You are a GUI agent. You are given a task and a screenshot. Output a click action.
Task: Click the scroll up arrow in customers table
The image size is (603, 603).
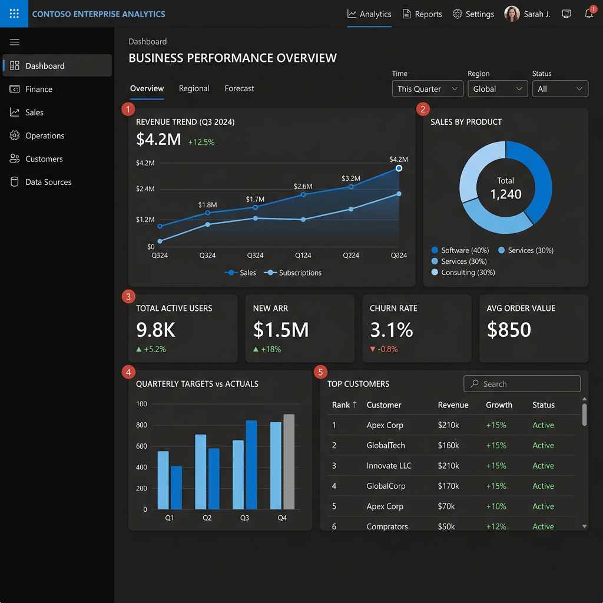pos(584,399)
